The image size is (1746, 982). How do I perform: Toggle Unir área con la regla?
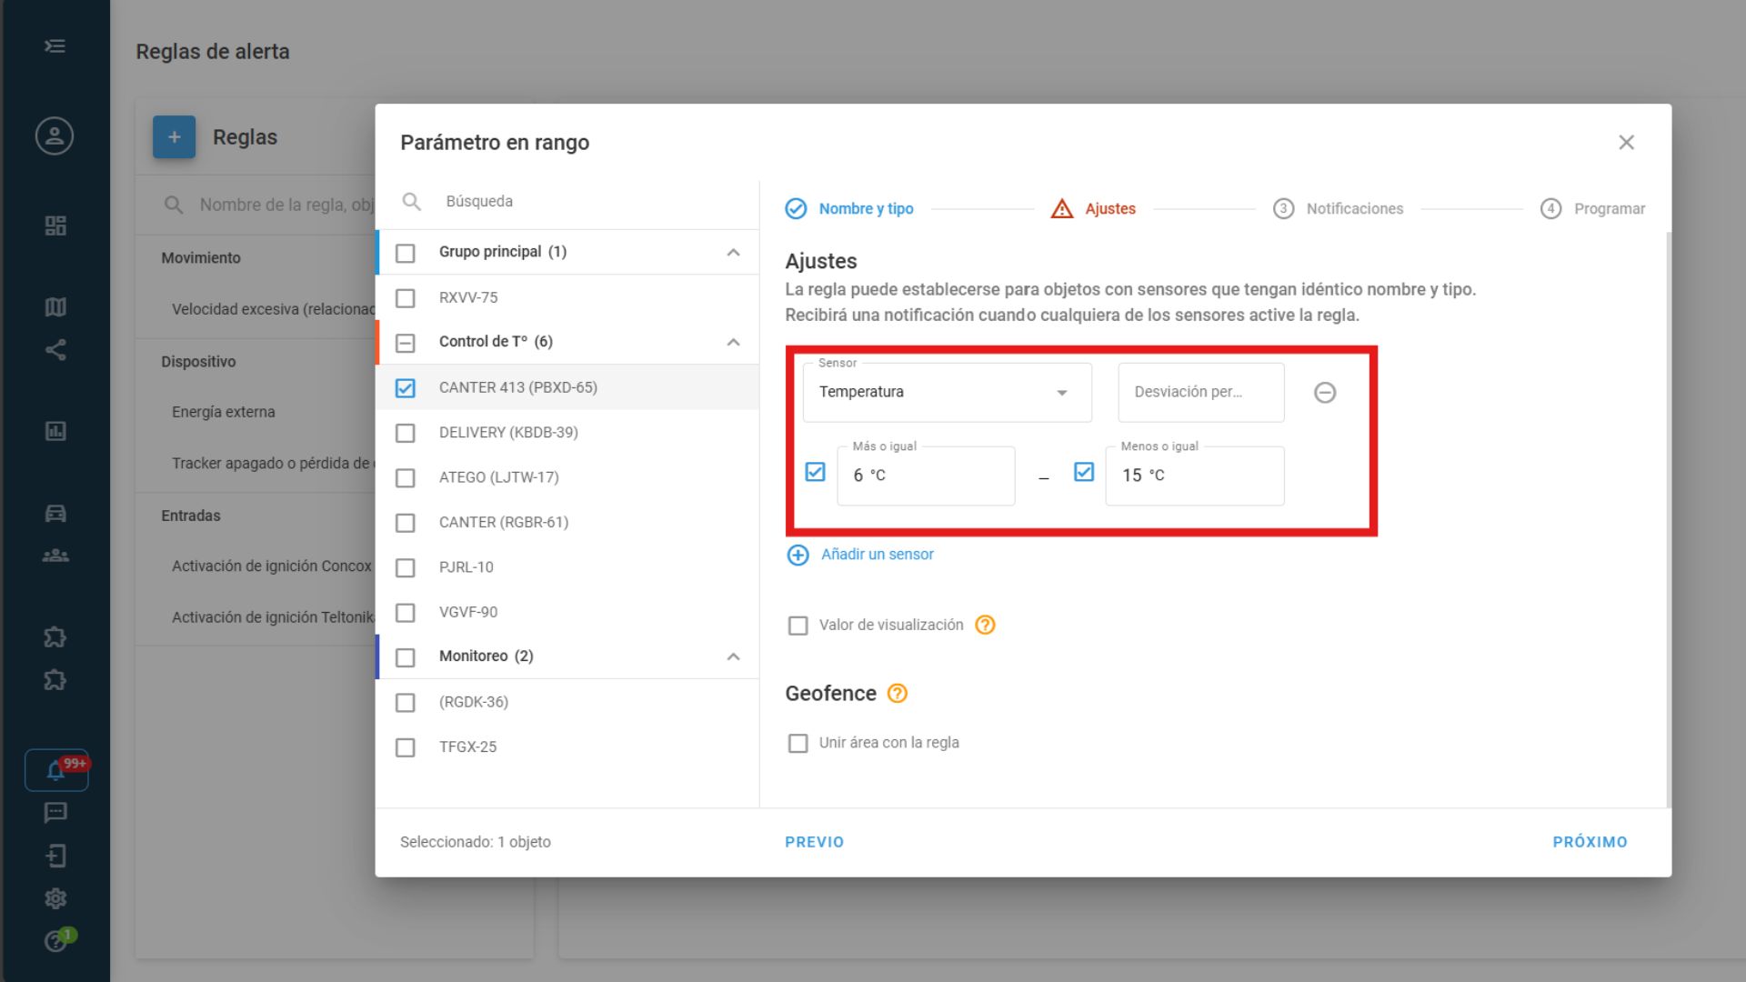[798, 744]
